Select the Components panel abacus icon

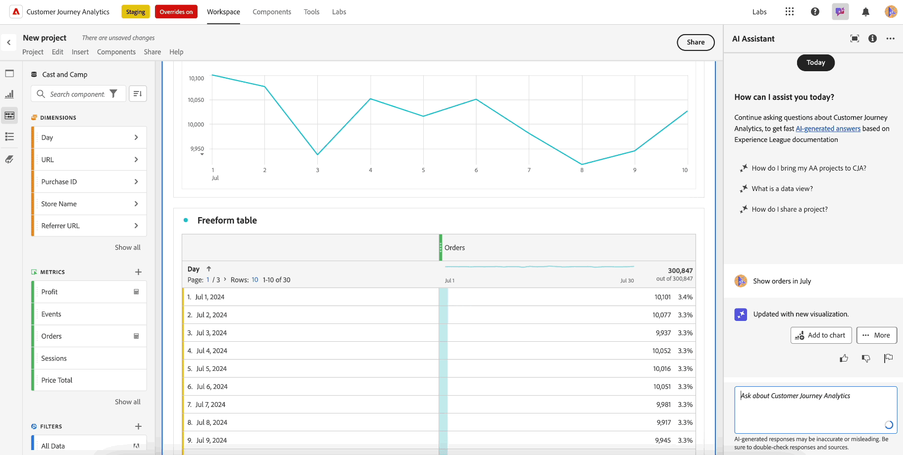click(x=9, y=115)
